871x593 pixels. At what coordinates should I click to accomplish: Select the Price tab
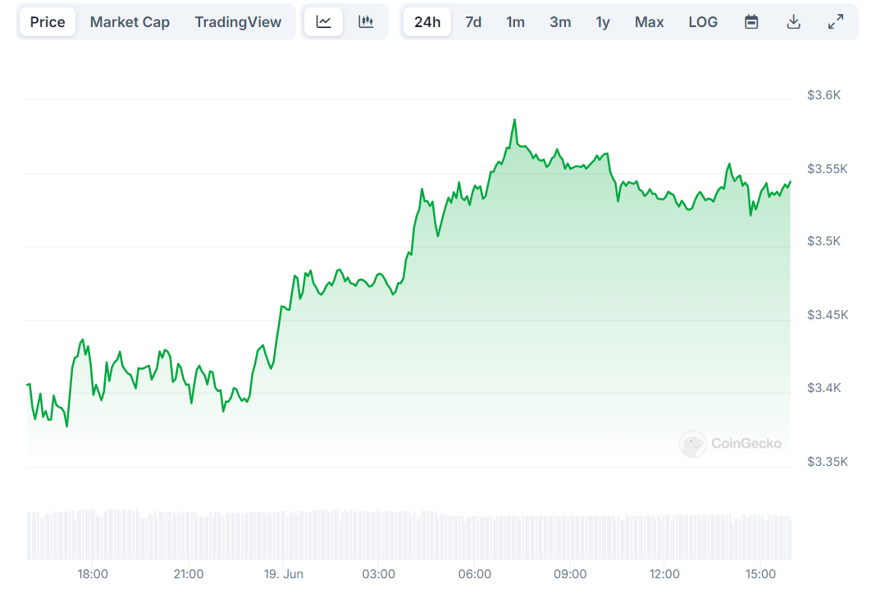(x=48, y=22)
